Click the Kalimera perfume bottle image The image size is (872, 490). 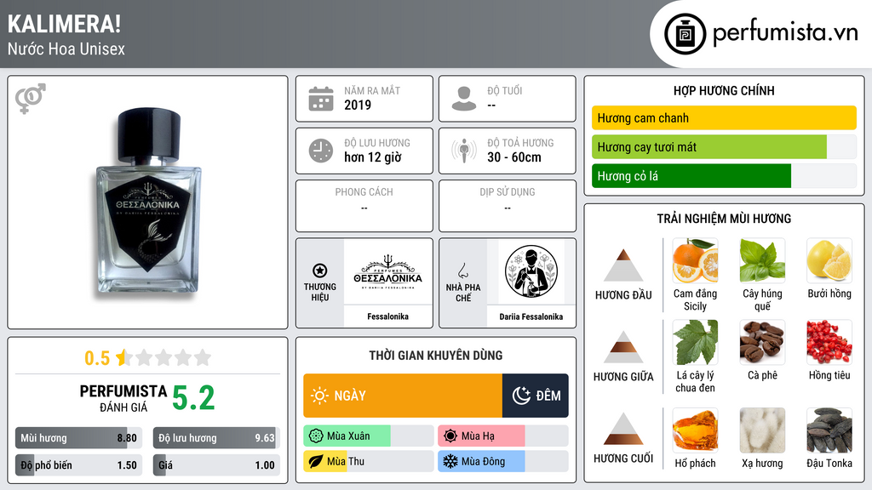[x=147, y=202]
